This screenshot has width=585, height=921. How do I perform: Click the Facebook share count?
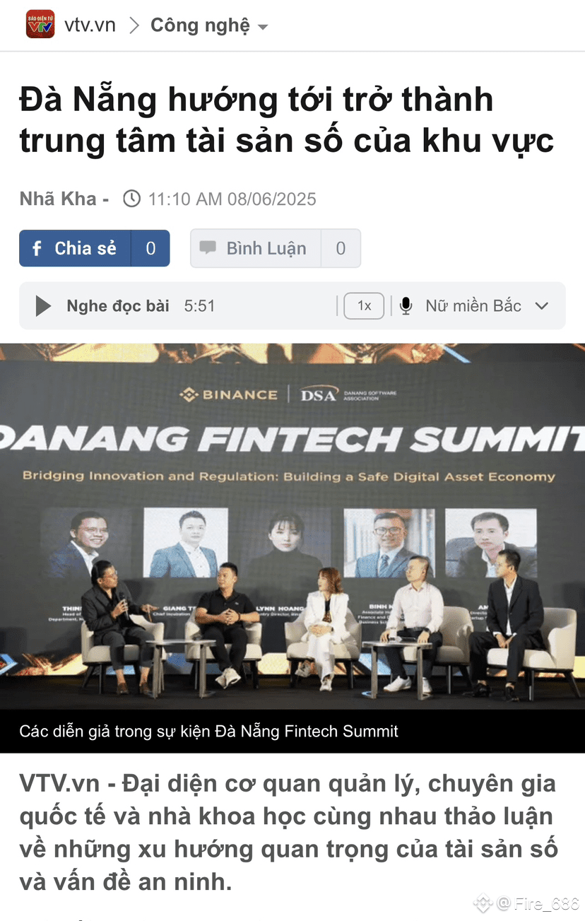click(150, 248)
